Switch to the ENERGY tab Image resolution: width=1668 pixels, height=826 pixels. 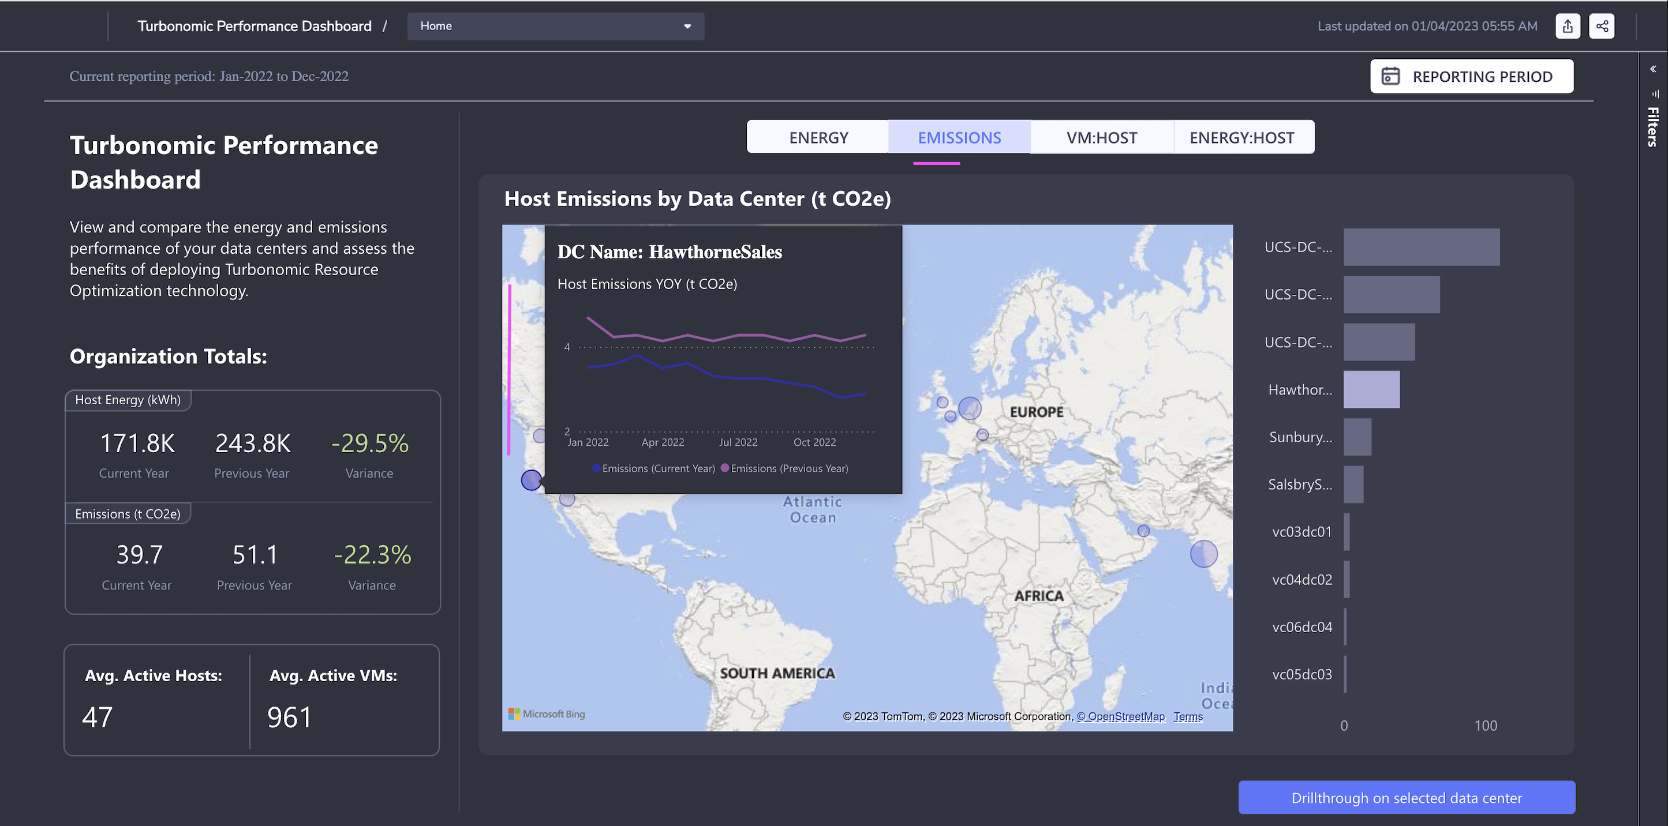point(818,137)
